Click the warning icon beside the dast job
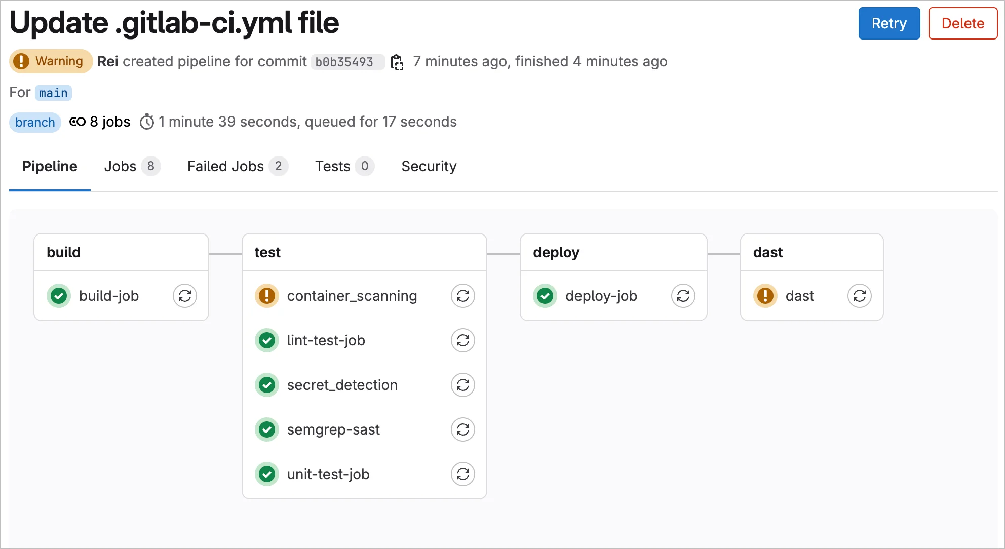The image size is (1005, 549). [x=765, y=296]
